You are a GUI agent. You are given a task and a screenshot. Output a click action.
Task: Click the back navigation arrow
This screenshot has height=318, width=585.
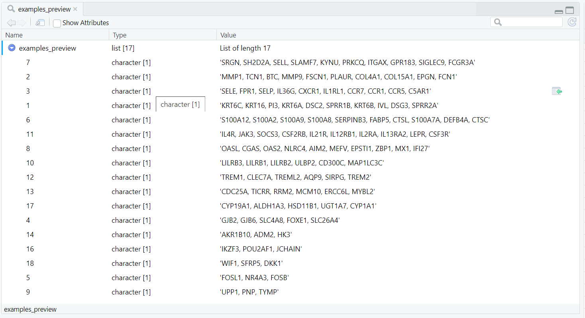[11, 23]
